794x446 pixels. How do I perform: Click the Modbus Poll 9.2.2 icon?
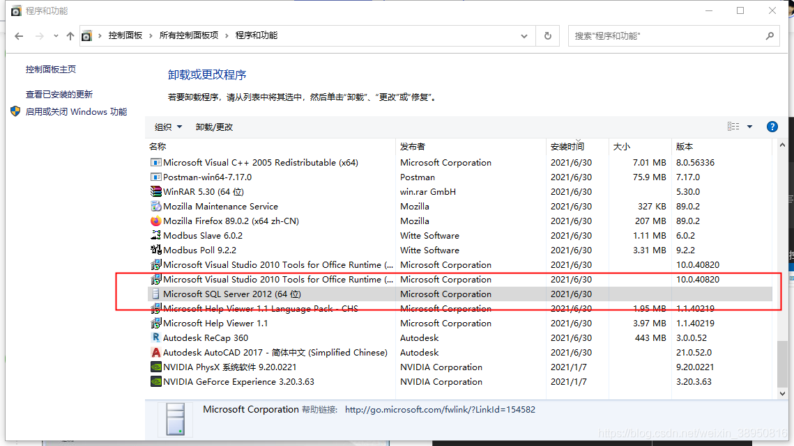[155, 250]
